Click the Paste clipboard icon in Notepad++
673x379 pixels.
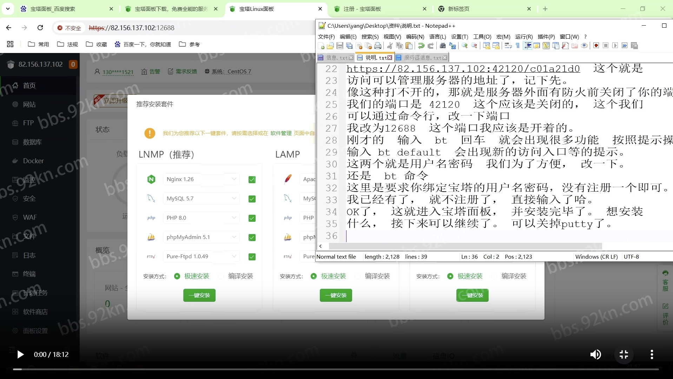tap(409, 46)
